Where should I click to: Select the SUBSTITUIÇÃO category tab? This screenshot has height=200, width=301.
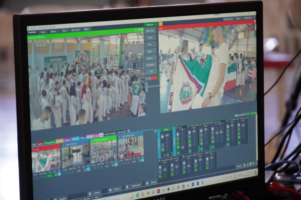pos(110,133)
